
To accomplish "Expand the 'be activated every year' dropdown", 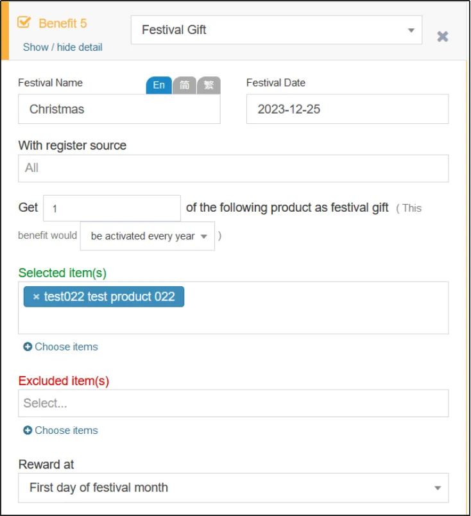I will (x=147, y=236).
